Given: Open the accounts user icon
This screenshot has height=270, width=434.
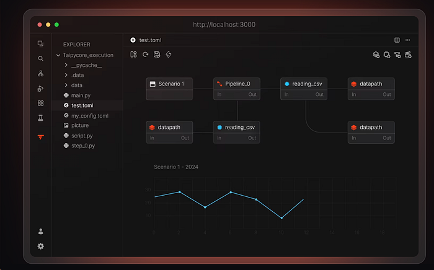Looking at the screenshot, I should pos(41,232).
